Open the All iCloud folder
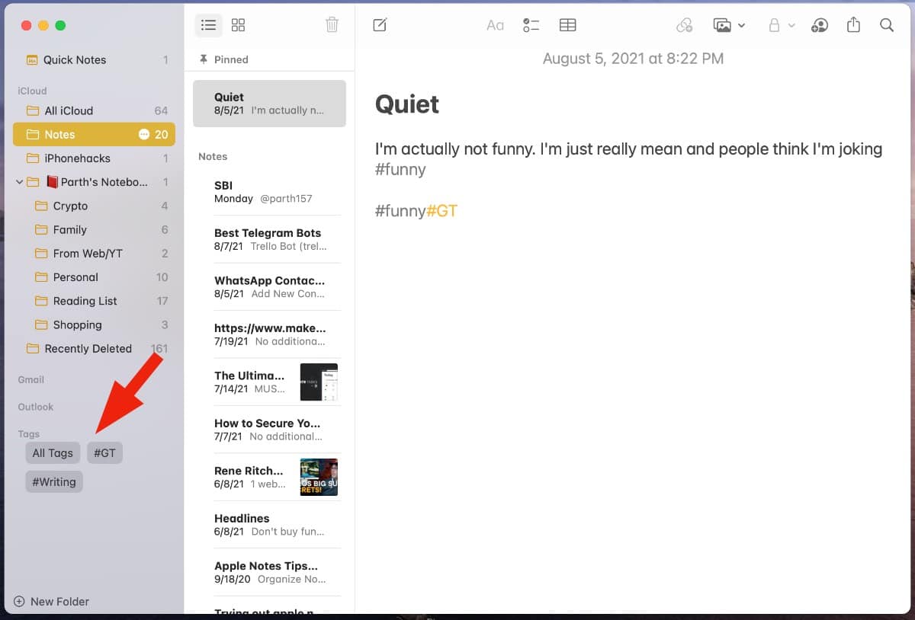Screen dimensions: 915x620 (69, 110)
